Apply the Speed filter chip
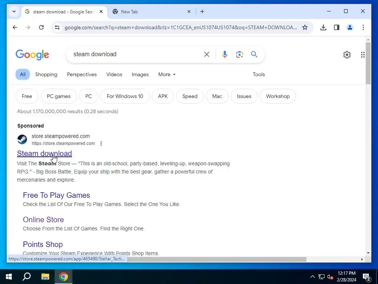 190,96
